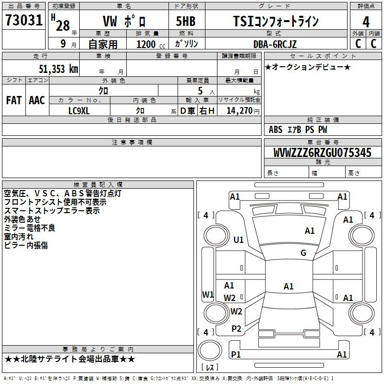Click door type 5HB
The image size is (384, 384).
(186, 21)
